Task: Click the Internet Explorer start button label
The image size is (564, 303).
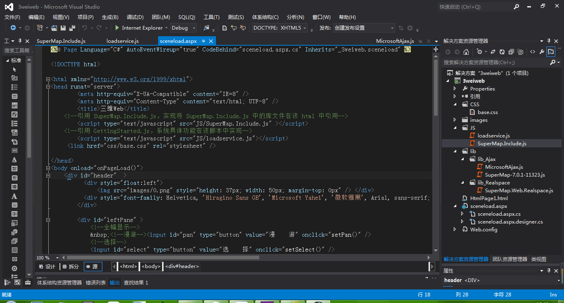Action: [x=142, y=28]
